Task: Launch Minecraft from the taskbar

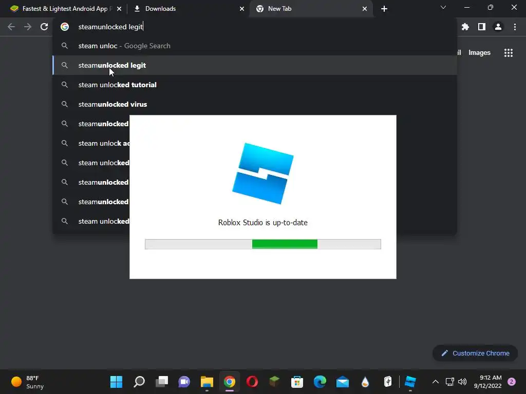Action: 274,382
